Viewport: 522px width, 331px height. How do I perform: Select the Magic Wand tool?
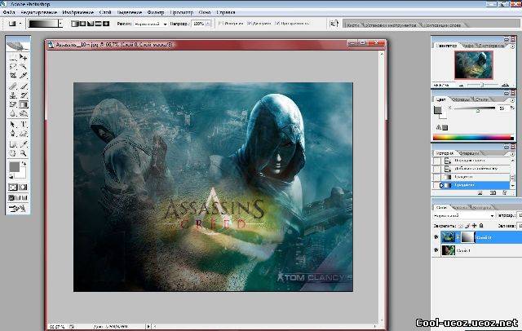23,66
